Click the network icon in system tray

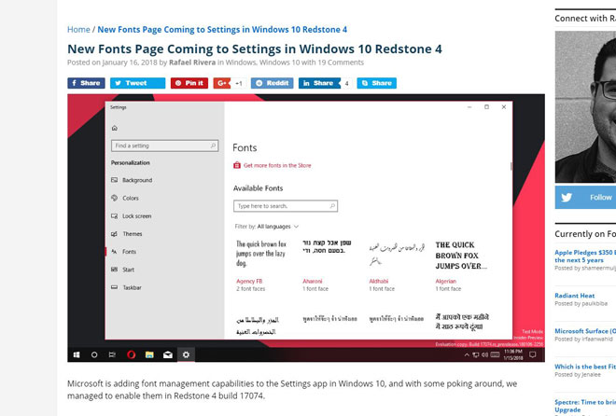(476, 354)
